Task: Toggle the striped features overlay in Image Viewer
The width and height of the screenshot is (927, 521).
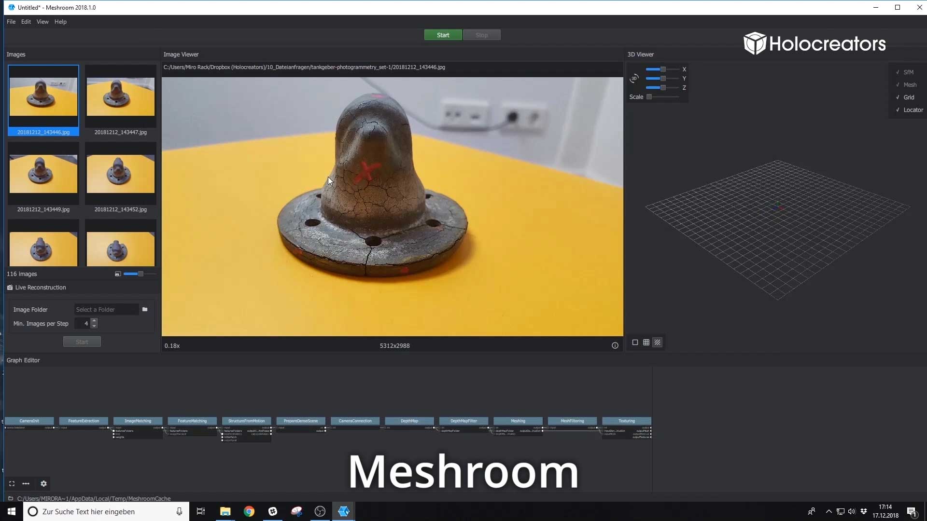Action: (x=658, y=343)
